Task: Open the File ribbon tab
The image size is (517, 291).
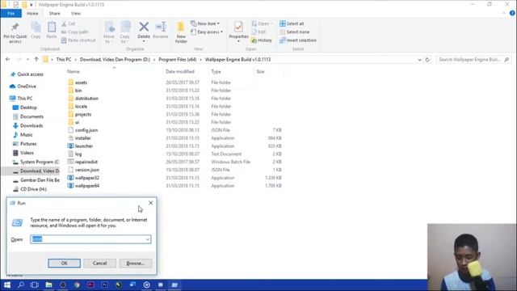Action: (x=11, y=14)
